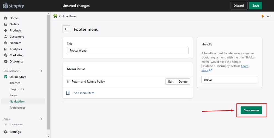Image resolution: width=274 pixels, height=138 pixels.
Task: Click the Home house icon
Action: 6,18
